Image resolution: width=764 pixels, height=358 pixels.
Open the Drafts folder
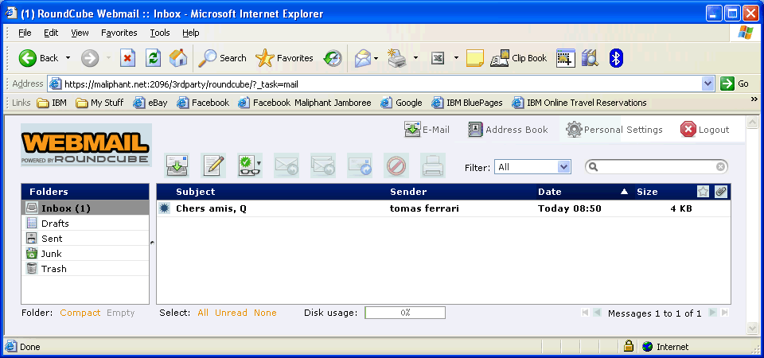[55, 224]
